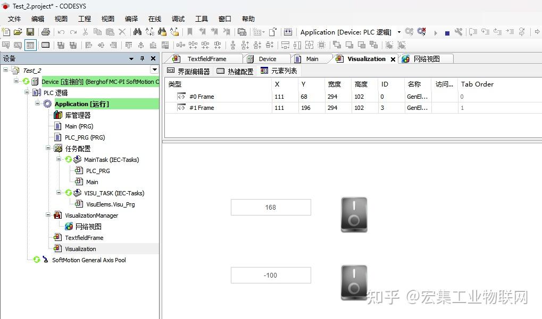The height and width of the screenshot is (319, 542).
Task: Select the Log out icon next to the login gear
Action: point(421,33)
